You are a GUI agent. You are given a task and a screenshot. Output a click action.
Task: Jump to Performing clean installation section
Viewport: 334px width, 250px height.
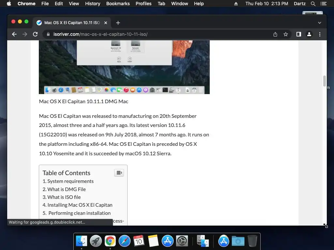click(x=80, y=213)
